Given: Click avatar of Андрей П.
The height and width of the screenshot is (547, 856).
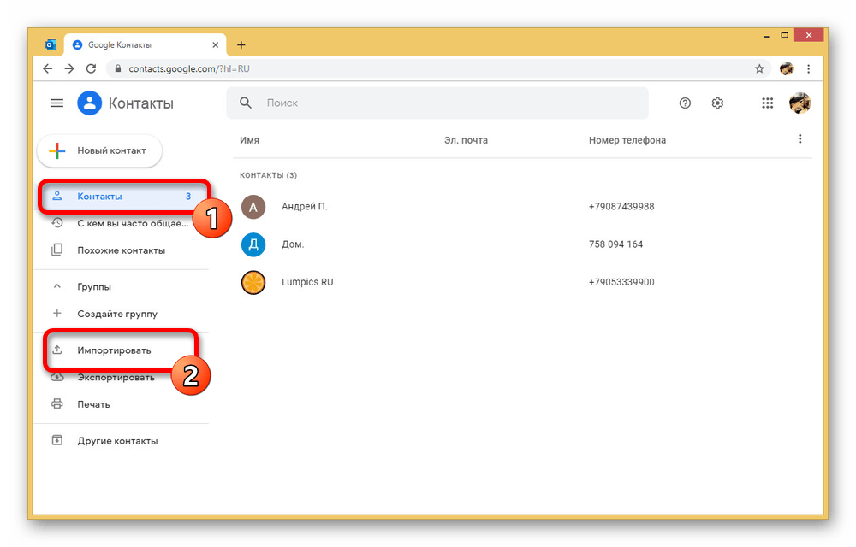Looking at the screenshot, I should pyautogui.click(x=253, y=207).
